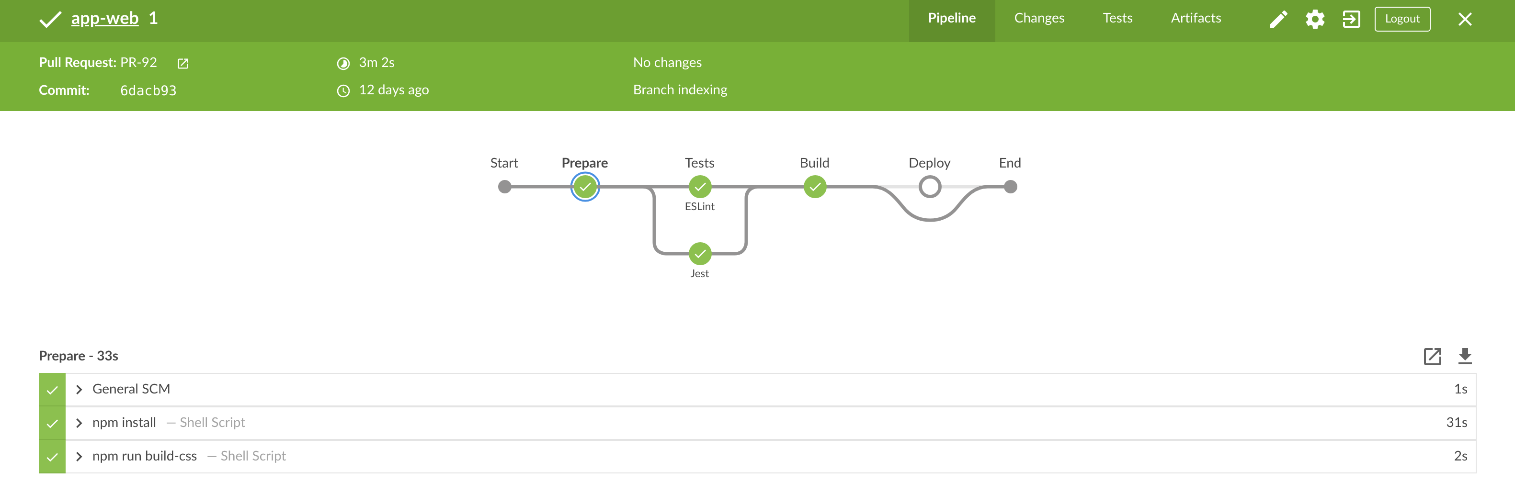The height and width of the screenshot is (494, 1515).
Task: Select the Jest stage node
Action: point(700,254)
